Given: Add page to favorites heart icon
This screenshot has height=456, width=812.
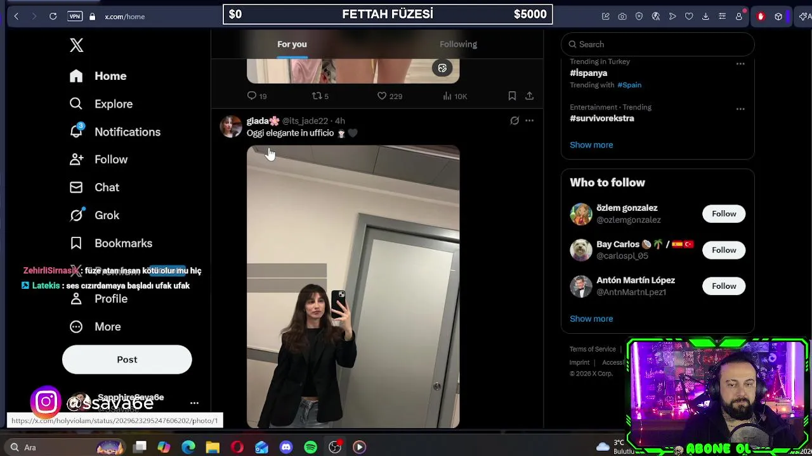Looking at the screenshot, I should (689, 16).
